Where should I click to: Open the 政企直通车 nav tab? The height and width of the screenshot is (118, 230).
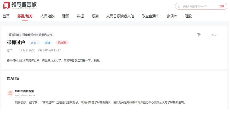150,16
